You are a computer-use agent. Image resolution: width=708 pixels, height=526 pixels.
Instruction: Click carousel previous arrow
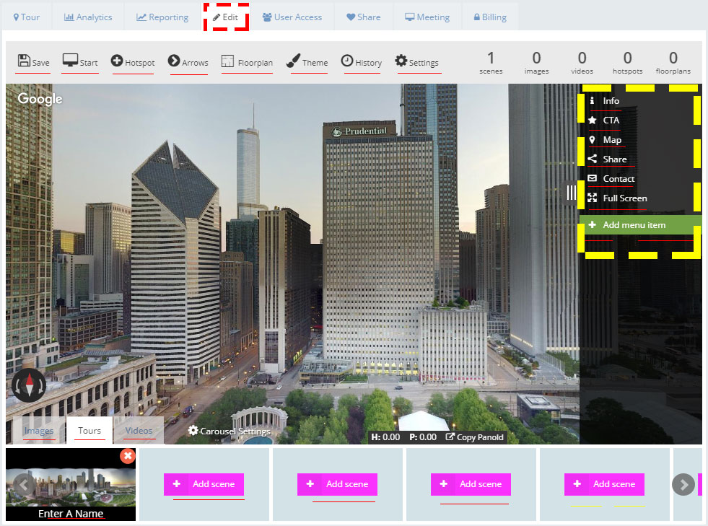click(x=25, y=484)
